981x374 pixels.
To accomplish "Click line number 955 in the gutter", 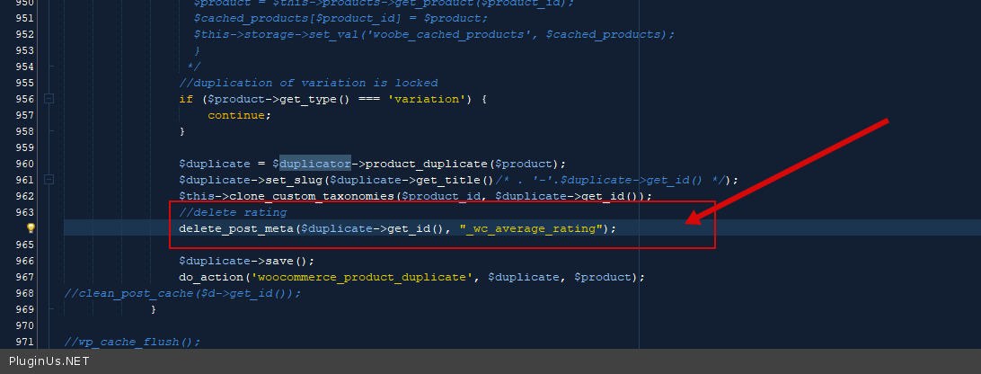I will coord(25,83).
